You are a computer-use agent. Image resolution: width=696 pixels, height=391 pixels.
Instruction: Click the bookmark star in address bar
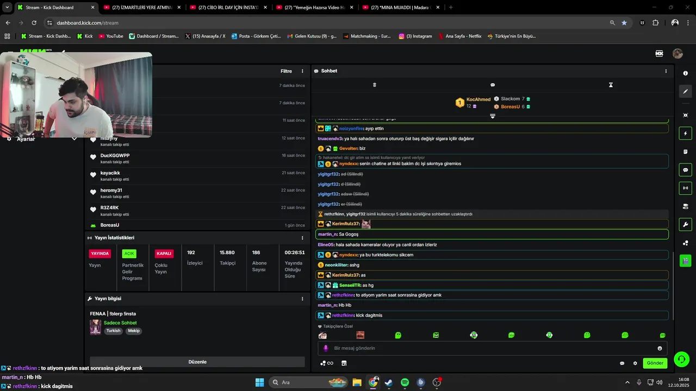point(624,23)
